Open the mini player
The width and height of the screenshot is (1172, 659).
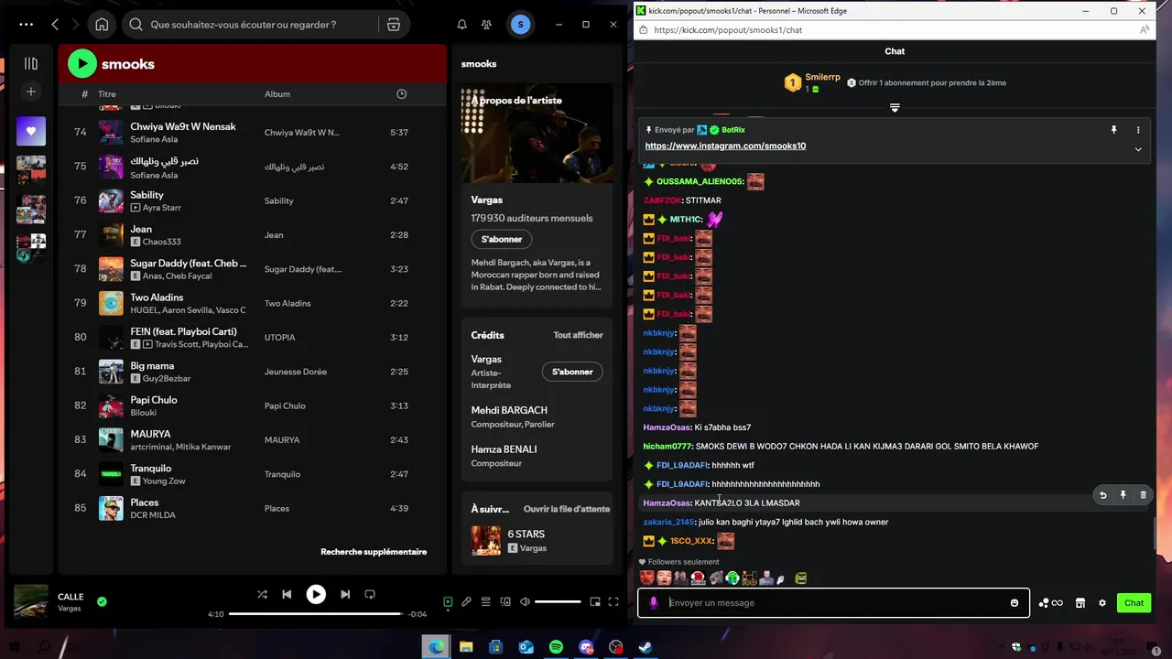point(595,602)
